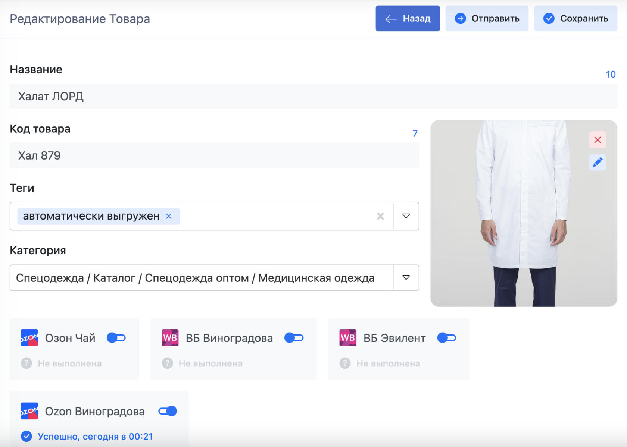Image resolution: width=627 pixels, height=447 pixels.
Task: Toggle ВБ Виноградова marketplace switch
Action: [x=294, y=338]
